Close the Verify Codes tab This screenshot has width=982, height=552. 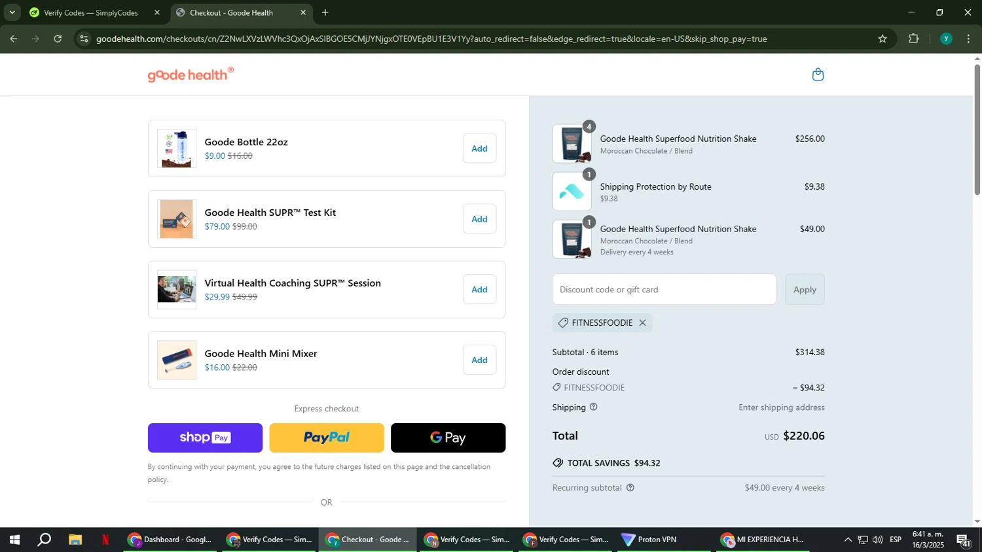pos(157,12)
